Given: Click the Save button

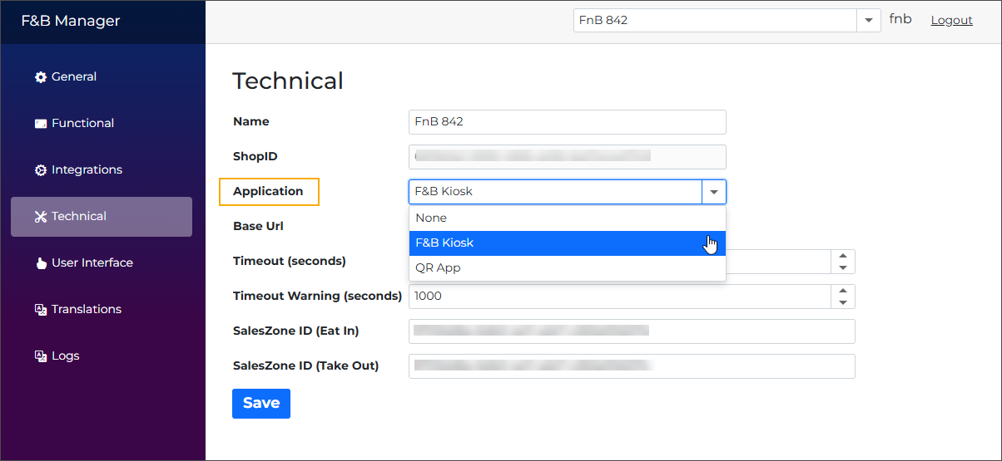Looking at the screenshot, I should (x=261, y=404).
